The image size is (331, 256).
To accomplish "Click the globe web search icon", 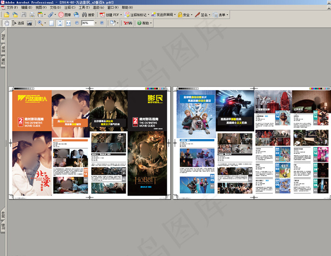I will click(x=76, y=15).
